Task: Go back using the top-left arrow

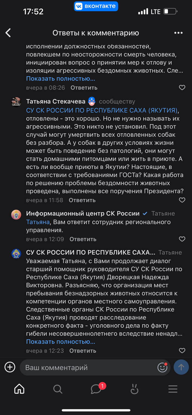Action: [8, 33]
